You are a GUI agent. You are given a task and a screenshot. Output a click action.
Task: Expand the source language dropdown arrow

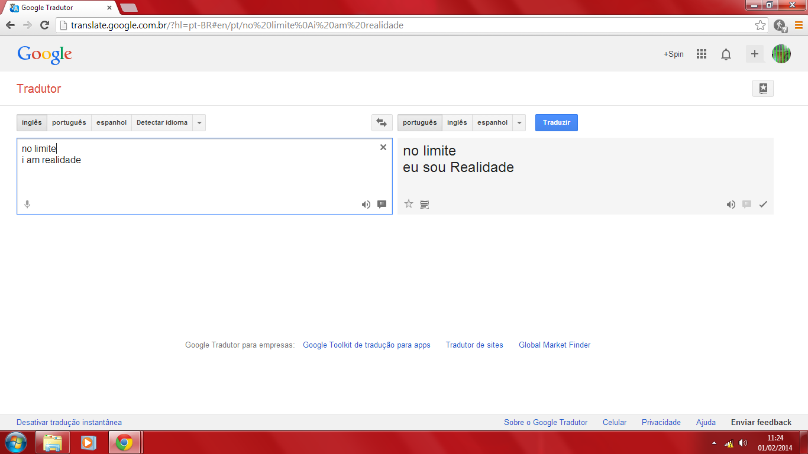(x=199, y=122)
